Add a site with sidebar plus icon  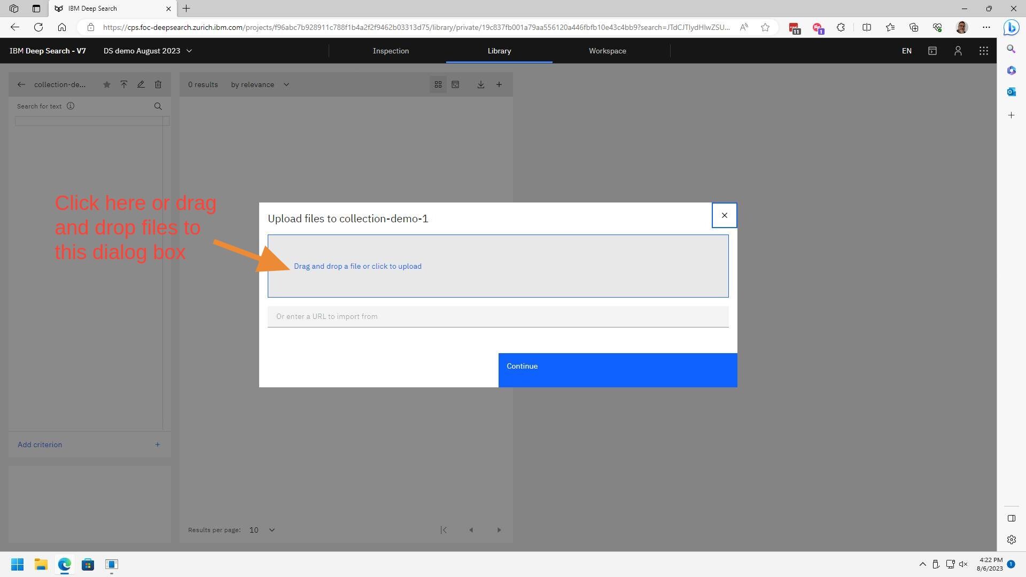point(1011,115)
